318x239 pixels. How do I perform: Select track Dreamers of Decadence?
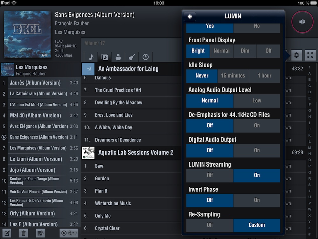click(x=131, y=140)
